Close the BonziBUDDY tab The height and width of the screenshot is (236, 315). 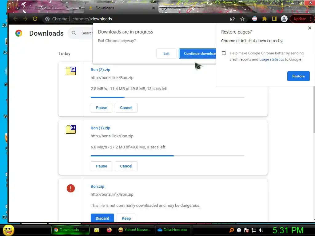[x=80, y=8]
